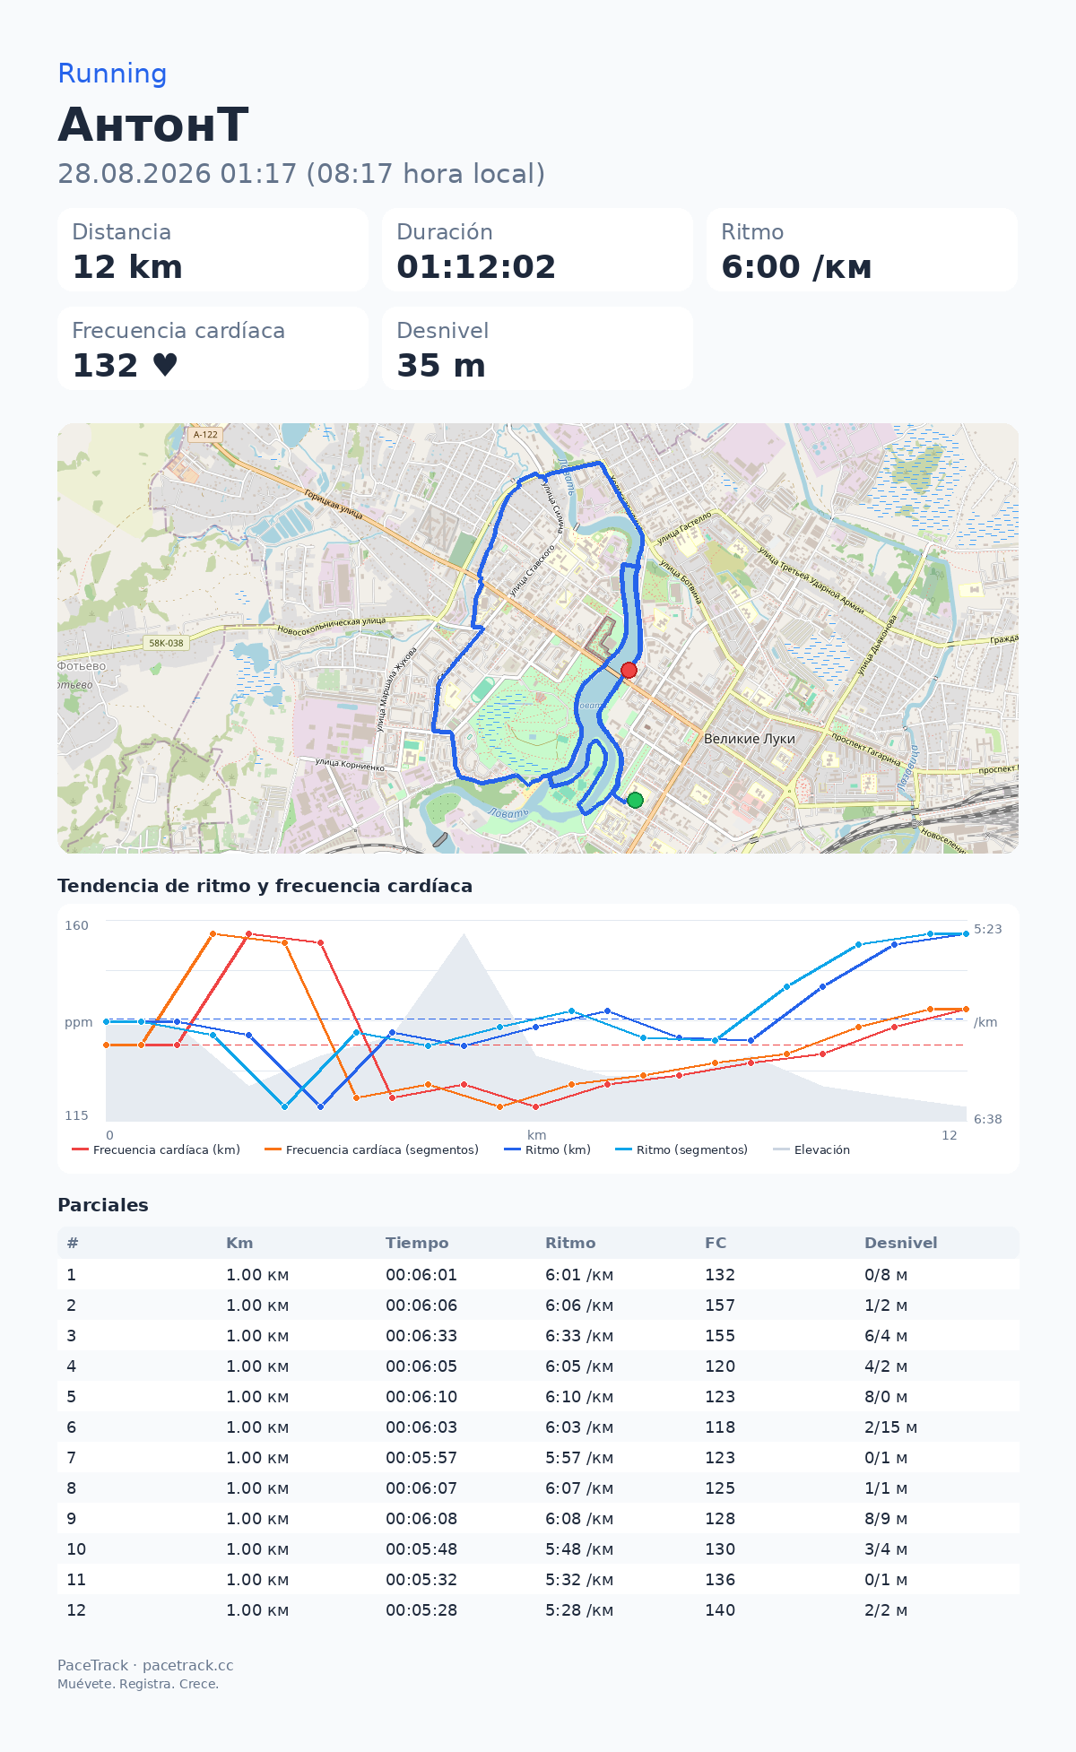The height and width of the screenshot is (1752, 1076).
Task: Click the Tendencia de ritmo y frecuencia cardíaca heading
Action: (x=265, y=886)
